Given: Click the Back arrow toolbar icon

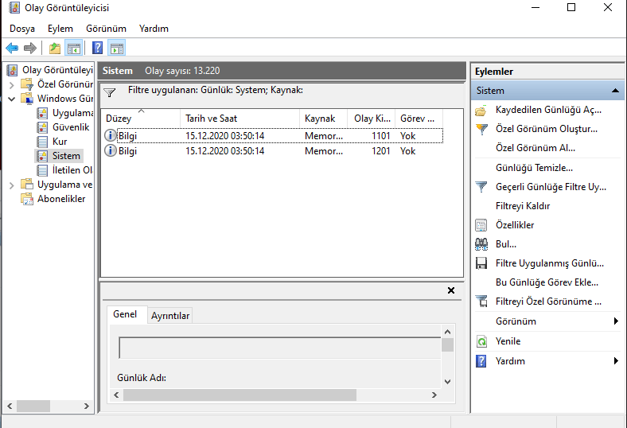Looking at the screenshot, I should coord(12,49).
